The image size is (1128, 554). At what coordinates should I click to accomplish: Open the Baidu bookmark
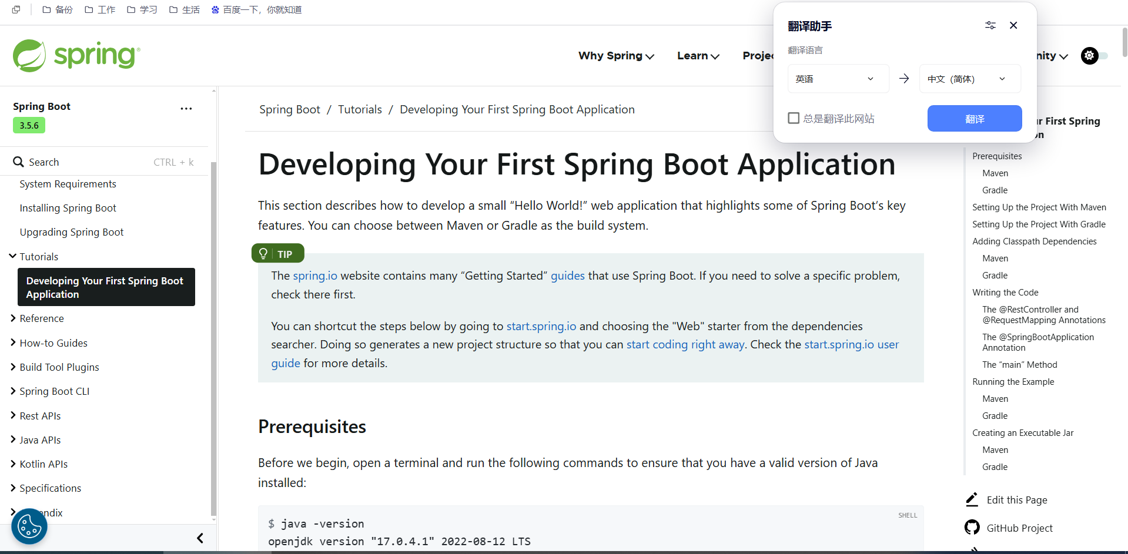(x=256, y=9)
